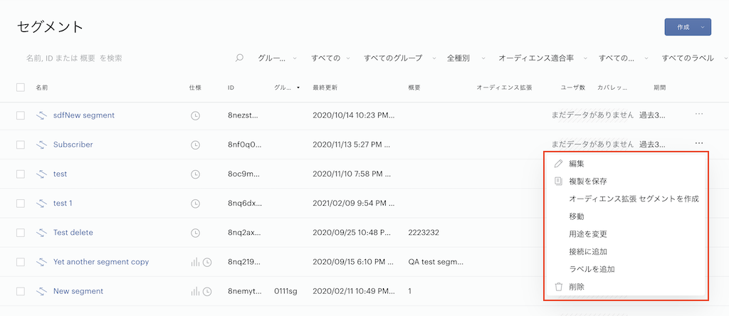The width and height of the screenshot is (729, 316).
Task: Open the New segment link
Action: pyautogui.click(x=78, y=291)
